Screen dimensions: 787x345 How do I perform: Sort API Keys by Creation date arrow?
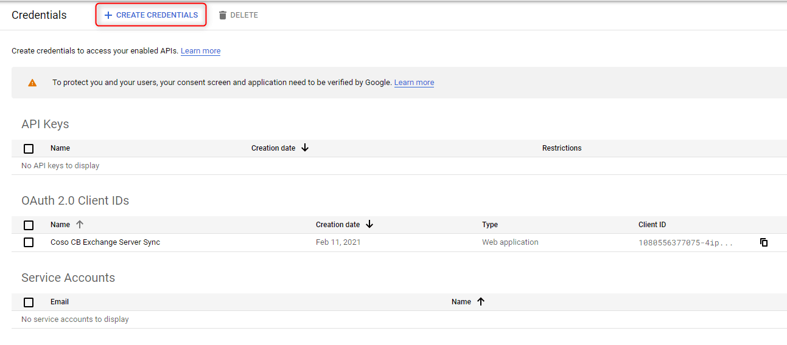305,148
